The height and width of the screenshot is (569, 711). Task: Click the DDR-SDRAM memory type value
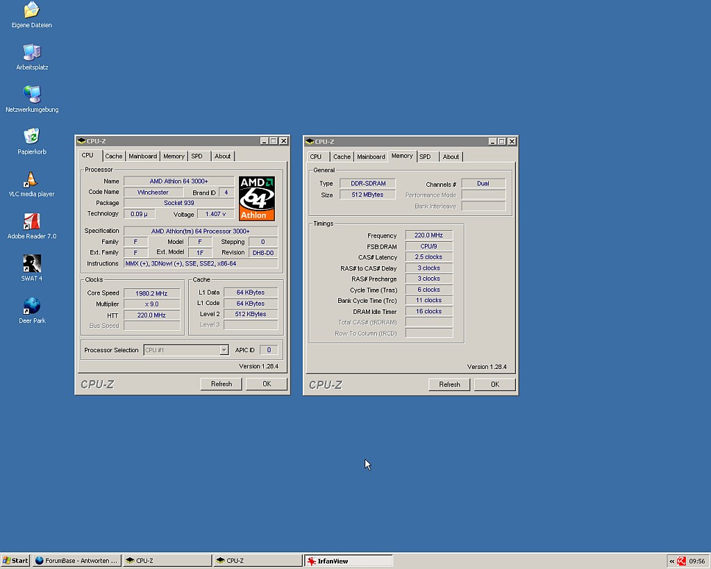tap(368, 183)
